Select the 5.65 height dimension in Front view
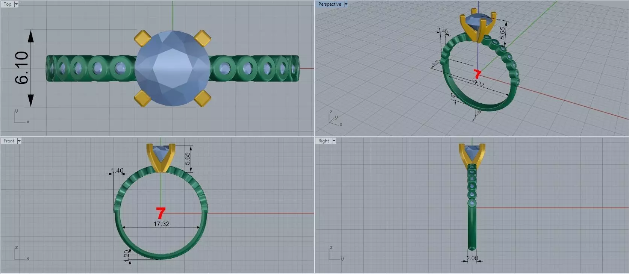Image resolution: width=629 pixels, height=274 pixels. (188, 159)
